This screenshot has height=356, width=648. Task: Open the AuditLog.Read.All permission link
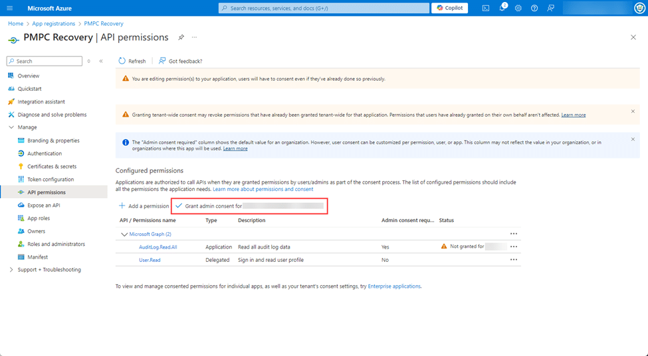pos(158,247)
